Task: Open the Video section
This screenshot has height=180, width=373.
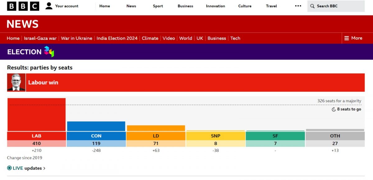Action: [x=169, y=38]
